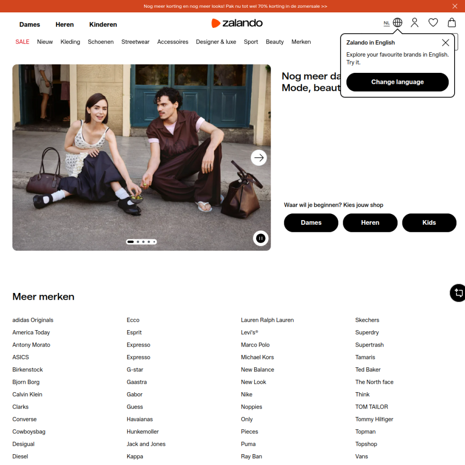Image resolution: width=465 pixels, height=465 pixels.
Task: Open Ray Ban brand link
Action: [252, 457]
